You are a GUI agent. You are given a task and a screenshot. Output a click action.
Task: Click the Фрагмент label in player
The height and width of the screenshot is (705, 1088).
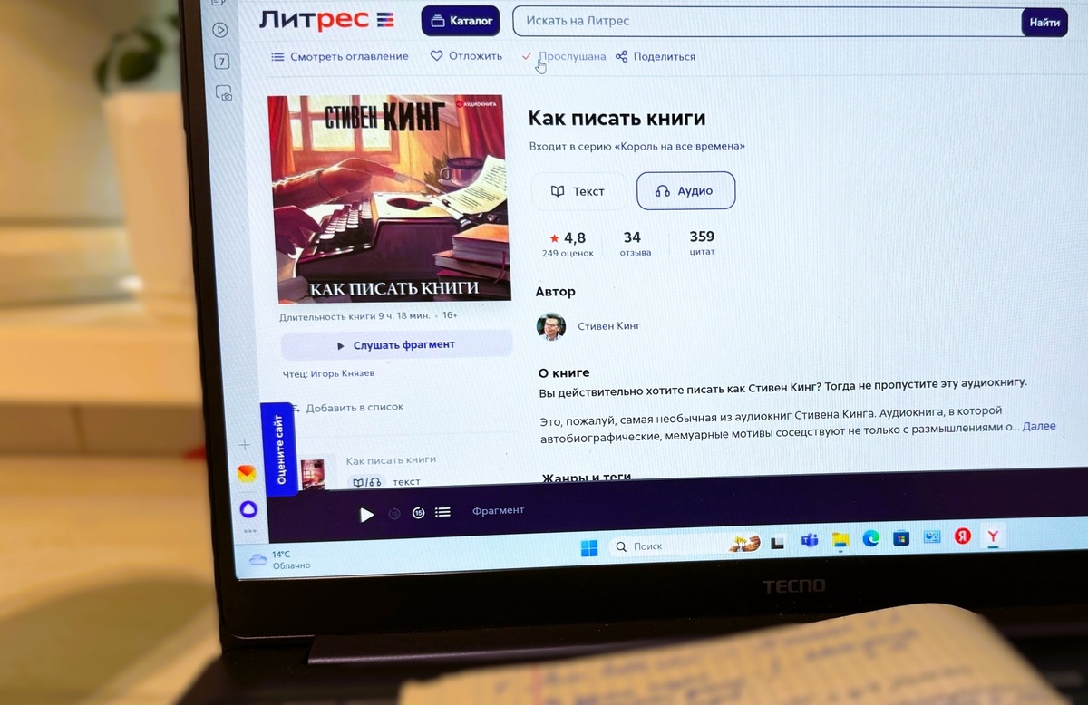coord(498,511)
